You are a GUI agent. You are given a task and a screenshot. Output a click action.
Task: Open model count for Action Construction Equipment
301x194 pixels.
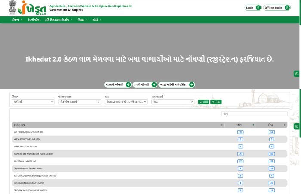[240, 176]
